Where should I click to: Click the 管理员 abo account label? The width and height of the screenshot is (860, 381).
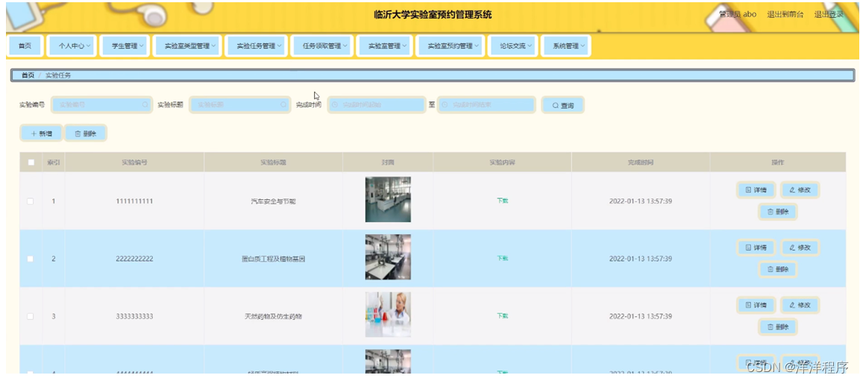[x=738, y=15]
